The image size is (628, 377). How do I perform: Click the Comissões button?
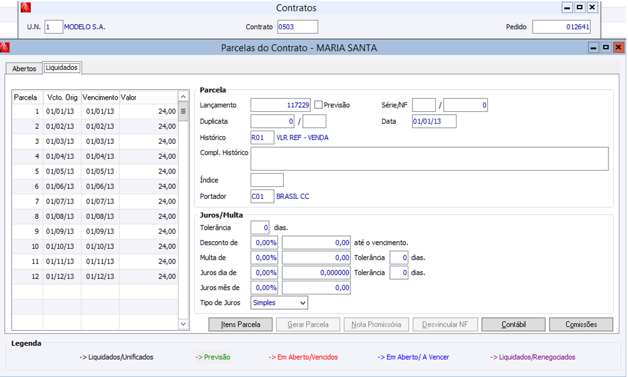[581, 324]
